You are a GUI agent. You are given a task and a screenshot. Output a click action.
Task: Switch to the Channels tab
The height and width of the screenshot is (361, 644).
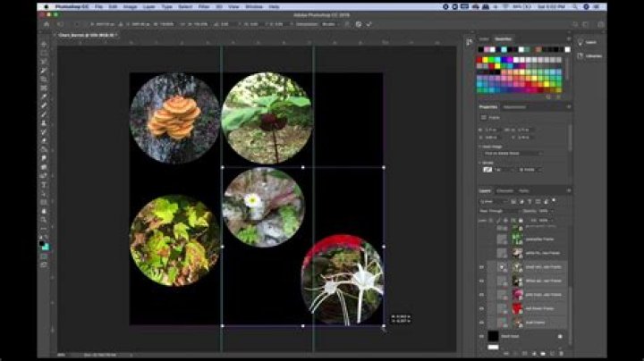[x=504, y=190]
